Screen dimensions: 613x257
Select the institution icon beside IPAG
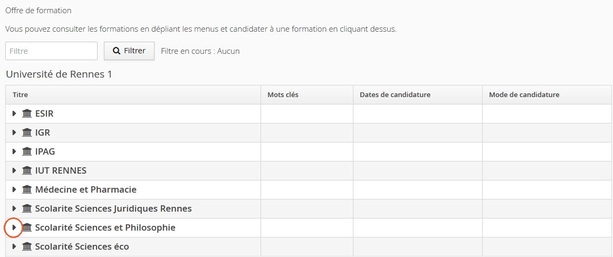(x=27, y=151)
